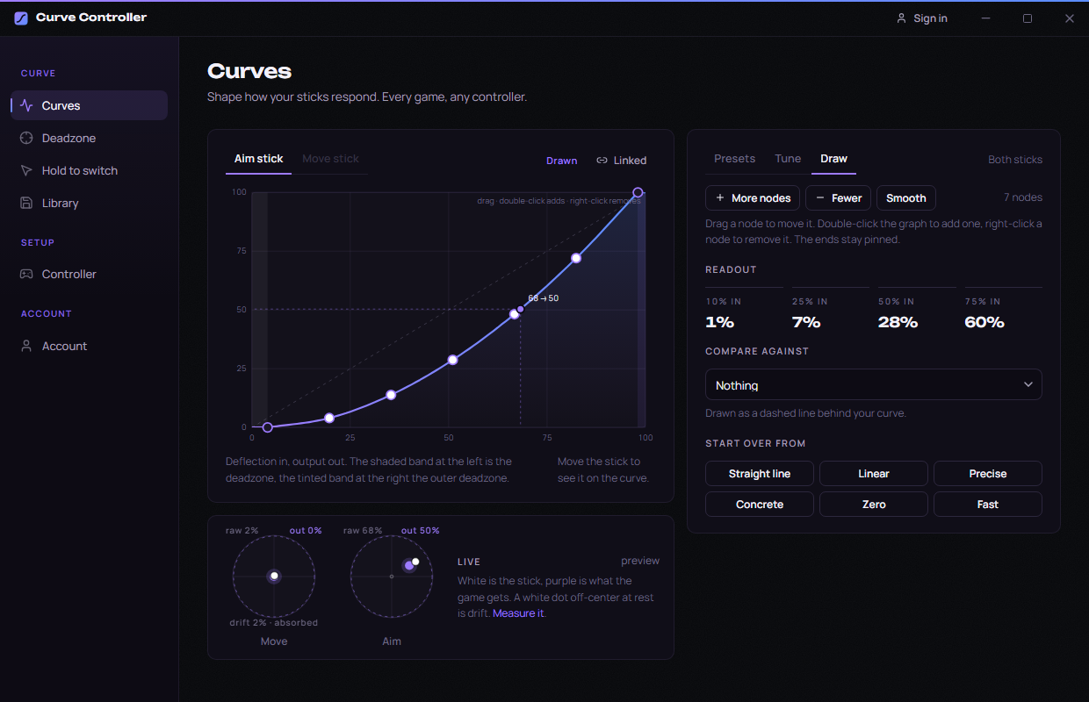1089x702 pixels.
Task: Open Hold to switch page
Action: 89,170
